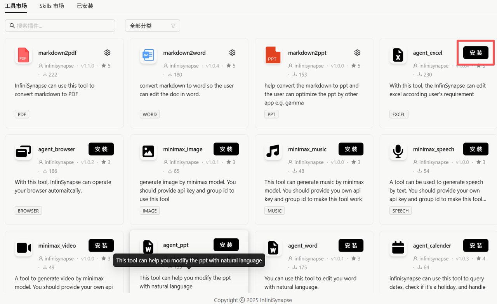
Task: Click the agent_word file icon
Action: click(x=273, y=248)
